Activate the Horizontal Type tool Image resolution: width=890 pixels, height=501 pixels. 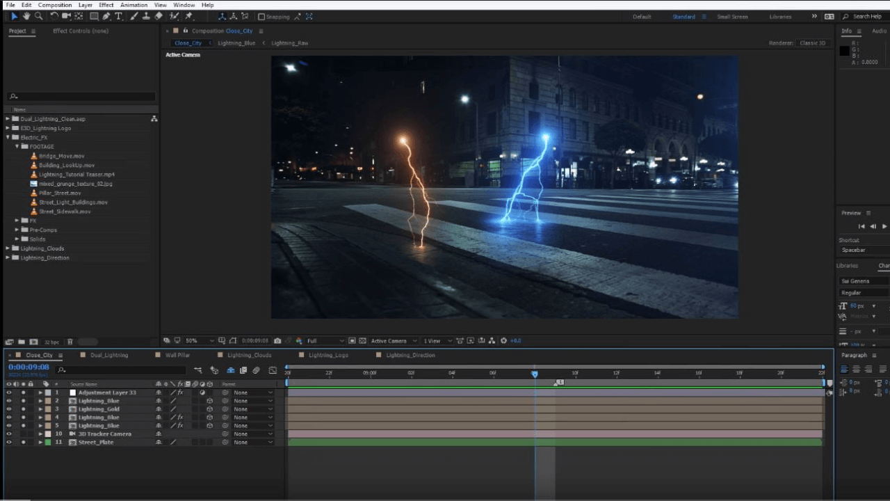[x=119, y=16]
